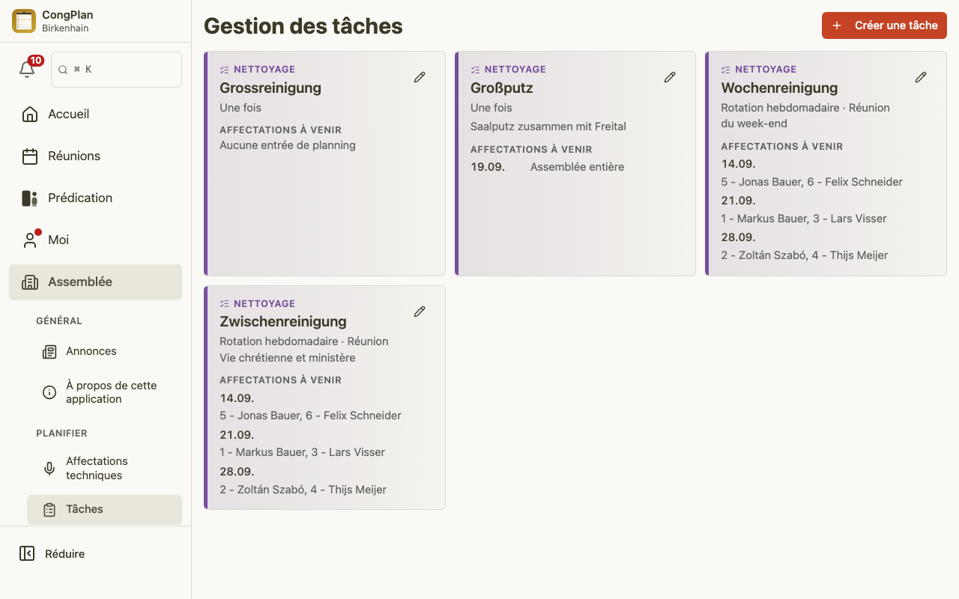
Task: Select Tâches under Planifier
Action: [x=105, y=510]
